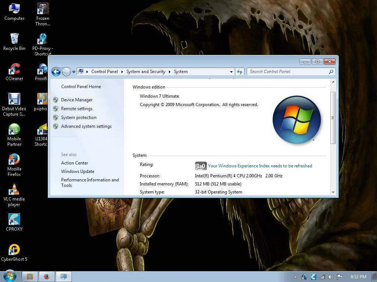Click the network computer tray icon
377x282 pixels.
coord(304,277)
